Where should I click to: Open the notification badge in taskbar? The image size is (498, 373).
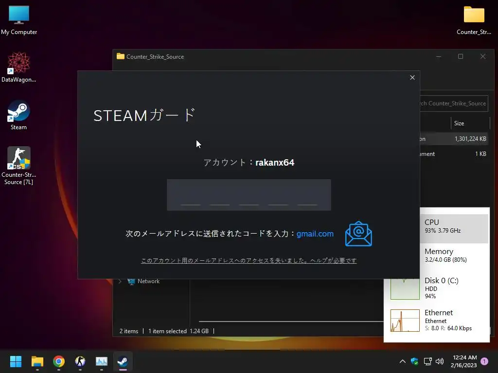[484, 361]
